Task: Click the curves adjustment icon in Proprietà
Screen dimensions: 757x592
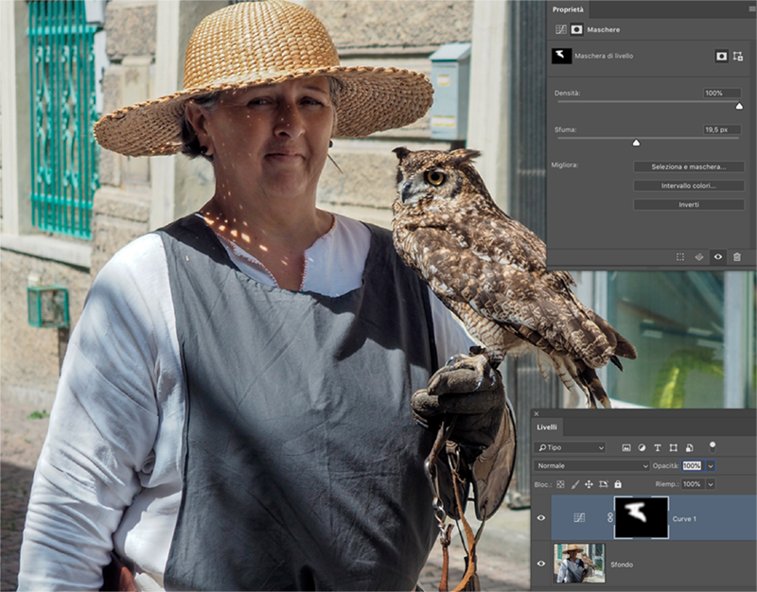Action: 560,29
